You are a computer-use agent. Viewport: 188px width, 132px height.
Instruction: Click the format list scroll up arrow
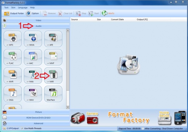pyautogui.click(x=68, y=31)
